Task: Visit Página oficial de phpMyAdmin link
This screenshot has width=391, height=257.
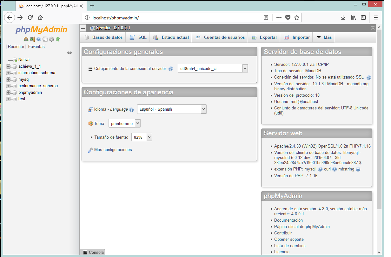Action: [x=302, y=227]
